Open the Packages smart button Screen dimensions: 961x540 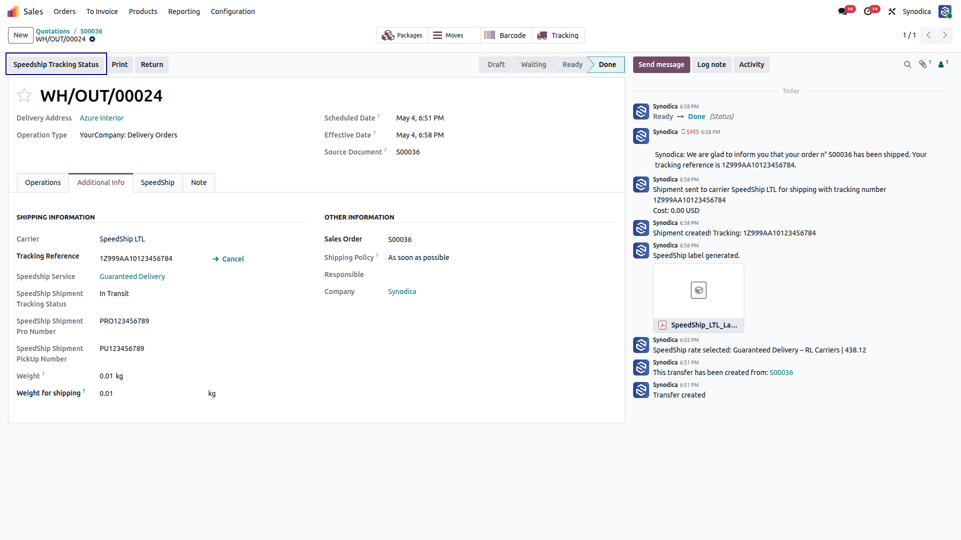click(402, 35)
